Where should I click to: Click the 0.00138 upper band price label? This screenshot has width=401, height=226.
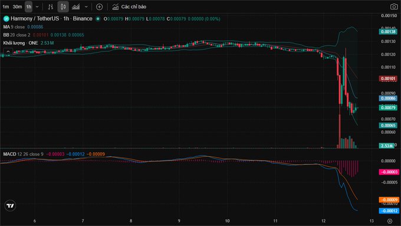[387, 32]
